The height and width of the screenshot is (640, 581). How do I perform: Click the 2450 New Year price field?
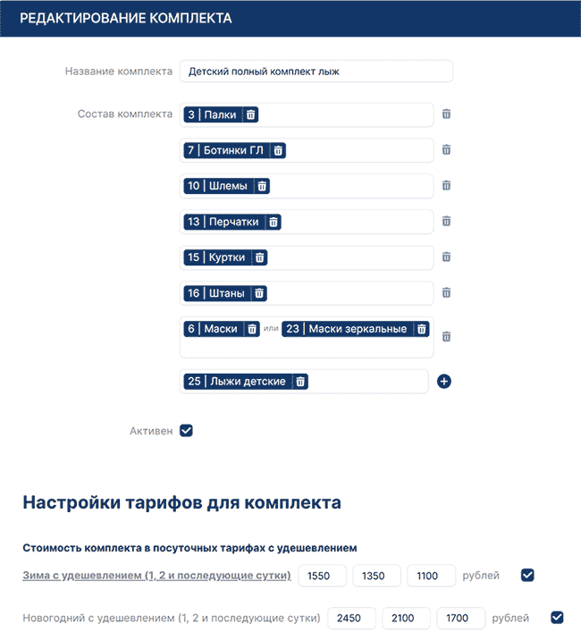point(352,619)
